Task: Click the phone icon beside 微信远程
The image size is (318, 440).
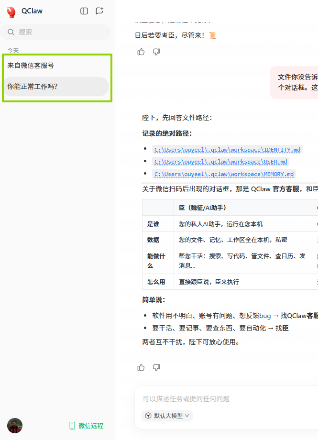Action: click(72, 426)
